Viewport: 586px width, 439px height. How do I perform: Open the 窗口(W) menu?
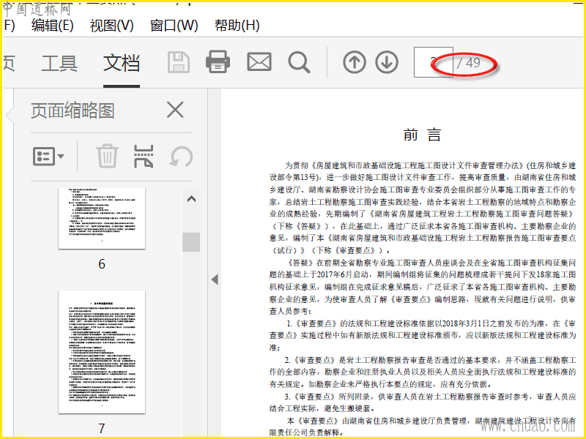(x=174, y=26)
